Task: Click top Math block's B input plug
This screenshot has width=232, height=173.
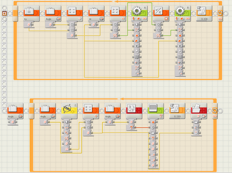Action: (72, 30)
